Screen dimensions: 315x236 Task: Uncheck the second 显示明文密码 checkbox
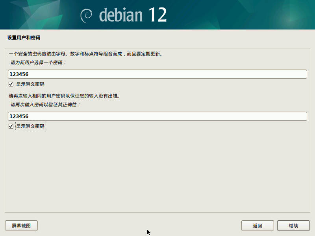tap(11, 126)
